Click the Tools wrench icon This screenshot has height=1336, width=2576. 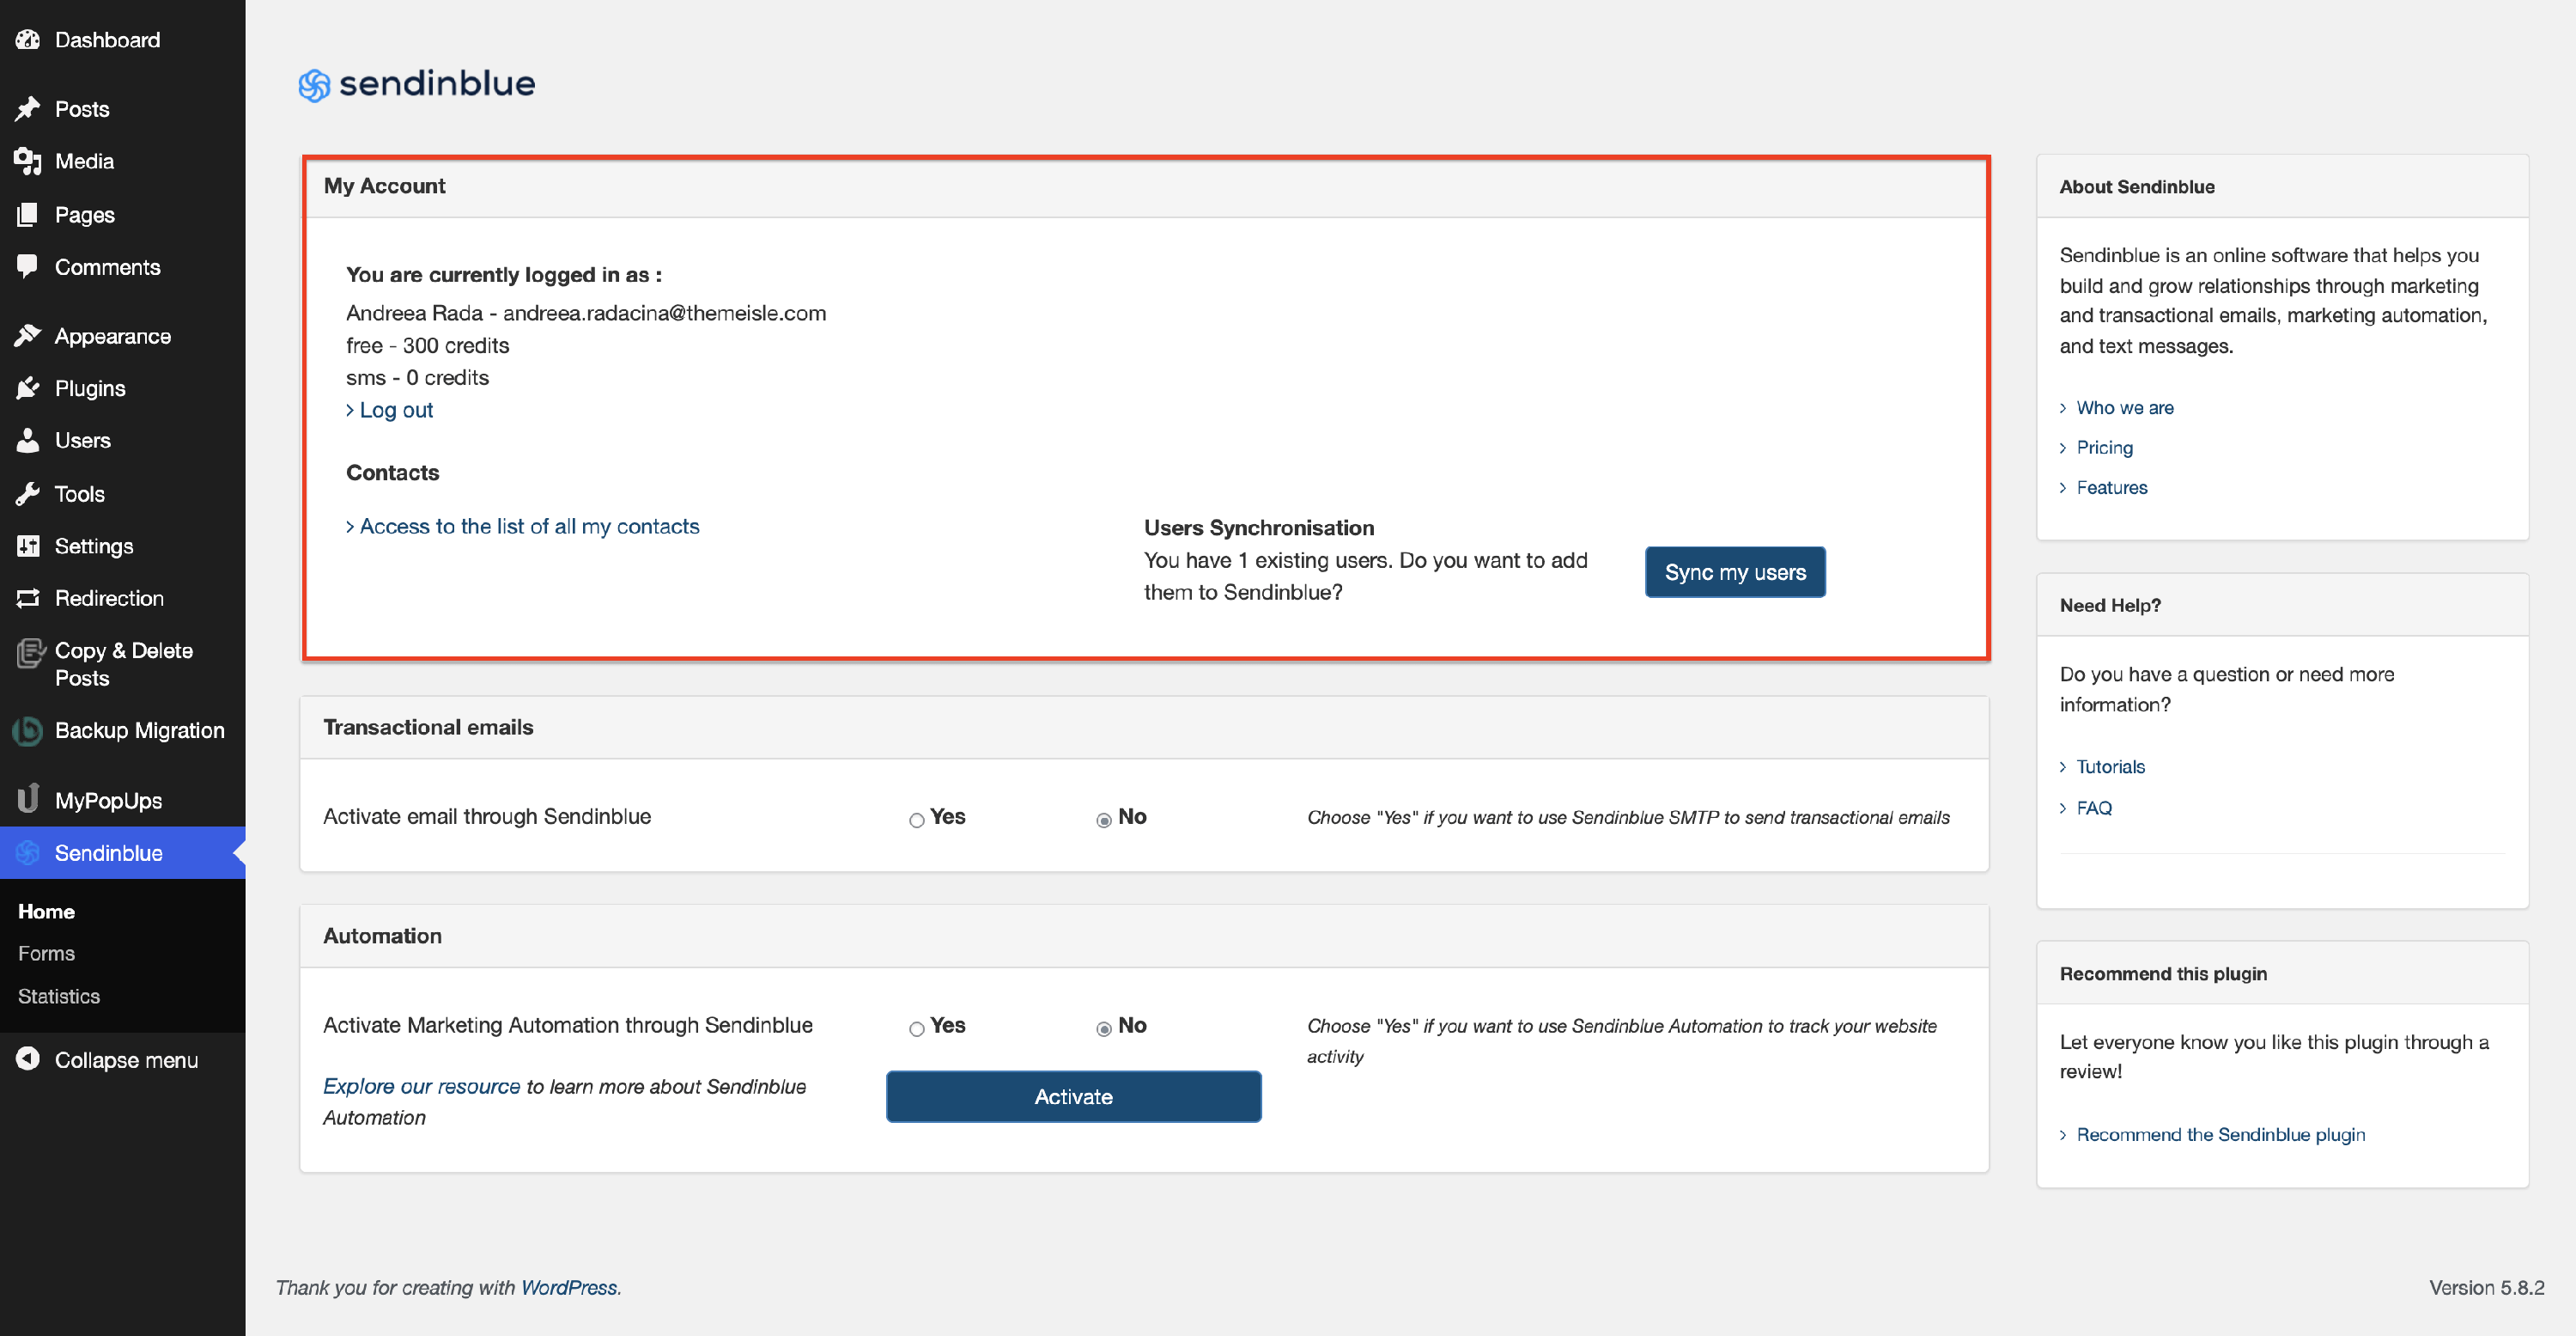click(x=28, y=493)
